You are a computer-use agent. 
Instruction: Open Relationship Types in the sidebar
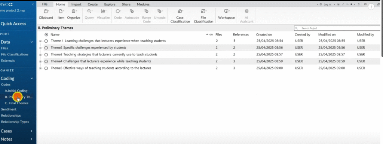(15, 122)
